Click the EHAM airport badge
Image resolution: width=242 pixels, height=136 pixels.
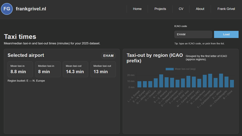108,56
